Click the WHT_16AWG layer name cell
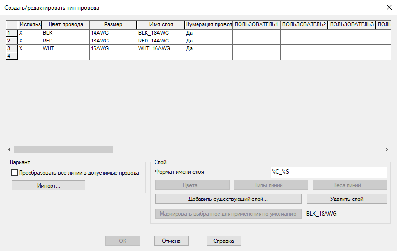The image size is (397, 251). 161,48
